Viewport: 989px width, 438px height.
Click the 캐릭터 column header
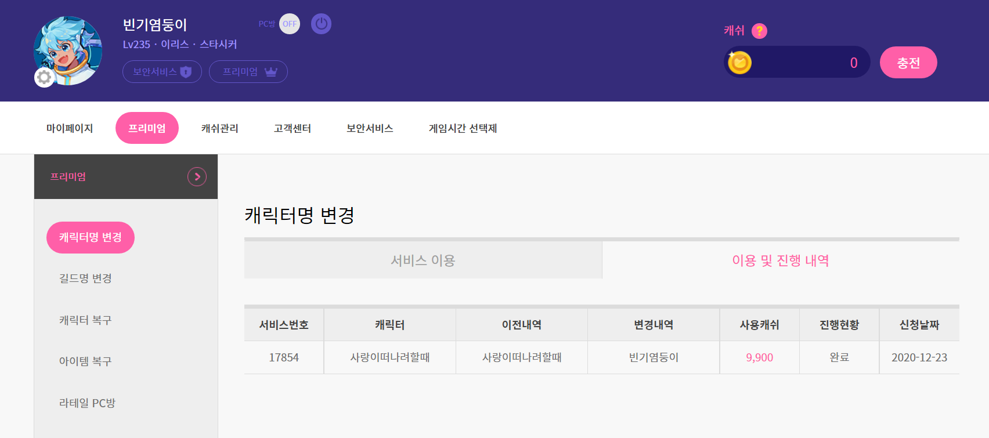pos(390,325)
